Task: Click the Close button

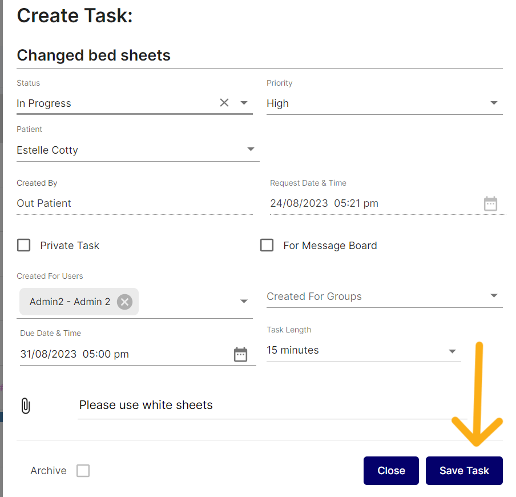Action: (391, 471)
